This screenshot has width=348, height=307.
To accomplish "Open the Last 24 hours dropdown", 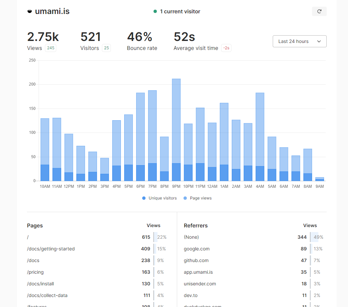I will coord(299,41).
